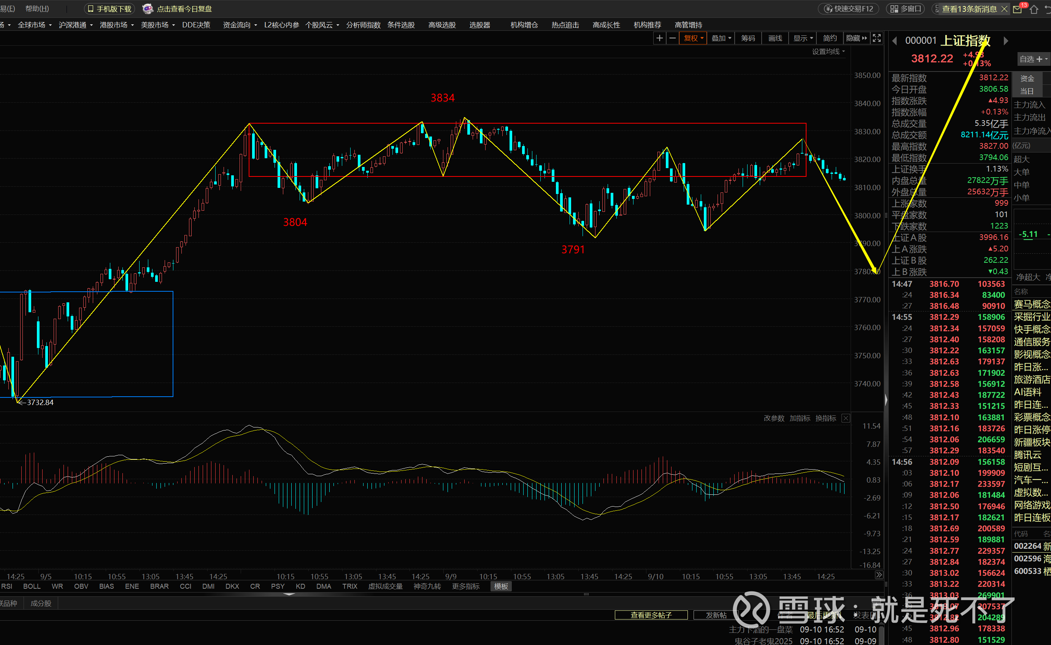Expand the 设置均线 dropdown

click(x=828, y=52)
